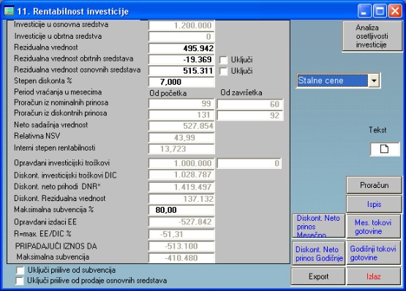Viewport: 406px width, 291px height.
Task: Click the PRIPADAJUĆI IZNOS DA value -513.100
Action: 181,246
